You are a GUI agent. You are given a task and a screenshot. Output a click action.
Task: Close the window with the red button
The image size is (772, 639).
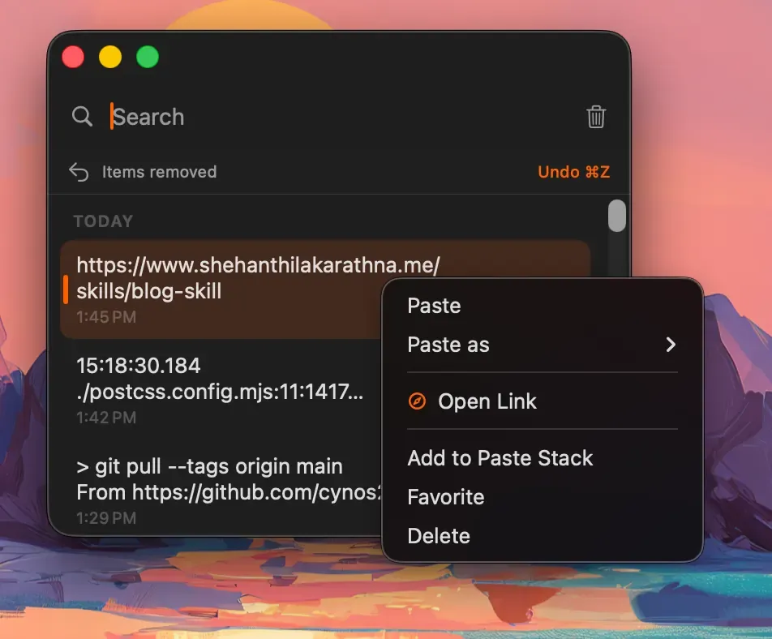point(73,57)
